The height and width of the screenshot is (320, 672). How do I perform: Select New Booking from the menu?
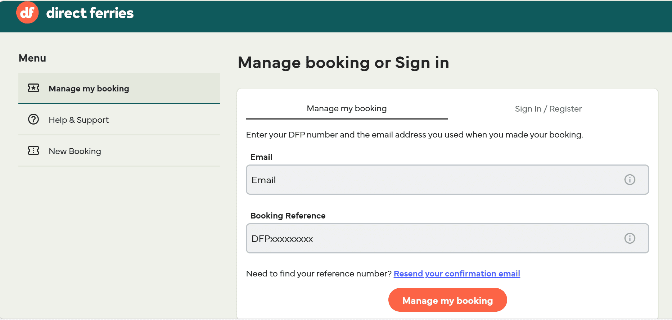point(119,151)
